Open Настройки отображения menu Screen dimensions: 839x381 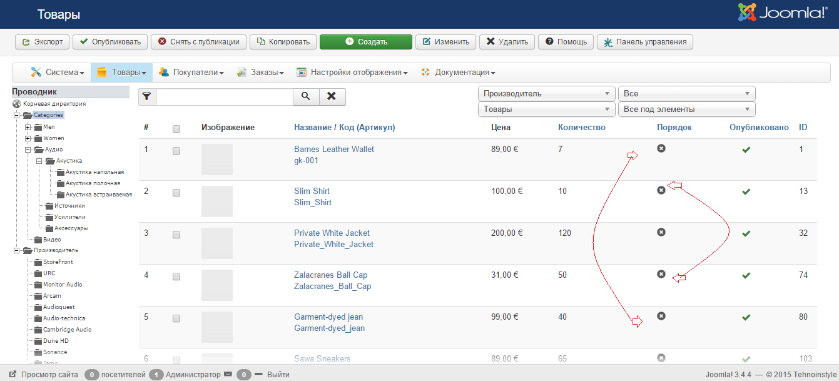click(352, 73)
